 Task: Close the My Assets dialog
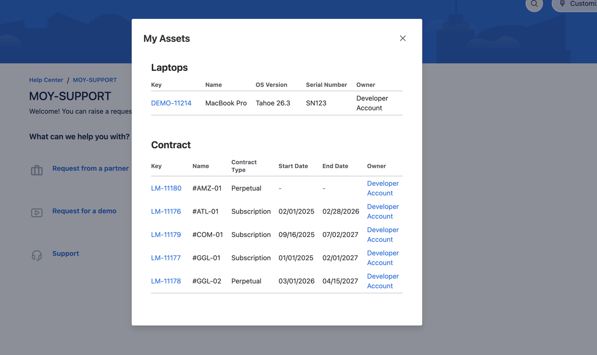tap(403, 38)
